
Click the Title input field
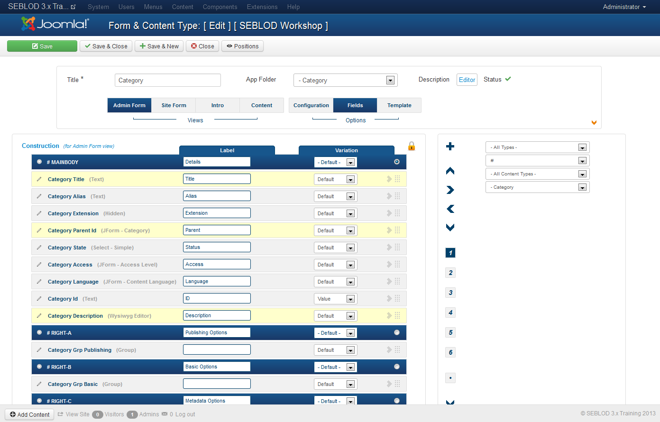pos(168,80)
